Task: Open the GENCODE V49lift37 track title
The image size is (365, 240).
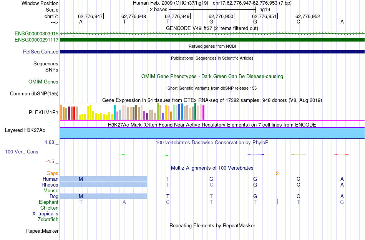Action: coord(212,28)
